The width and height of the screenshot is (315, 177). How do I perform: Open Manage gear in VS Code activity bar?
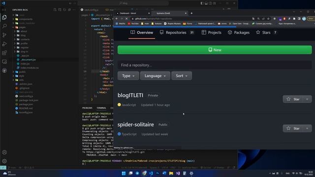4,161
